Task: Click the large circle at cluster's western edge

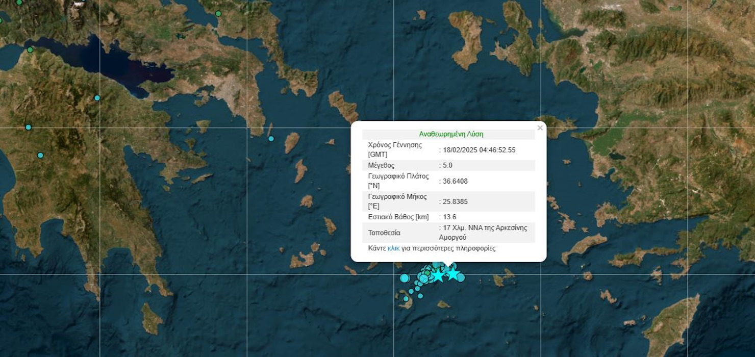Action: [x=405, y=278]
